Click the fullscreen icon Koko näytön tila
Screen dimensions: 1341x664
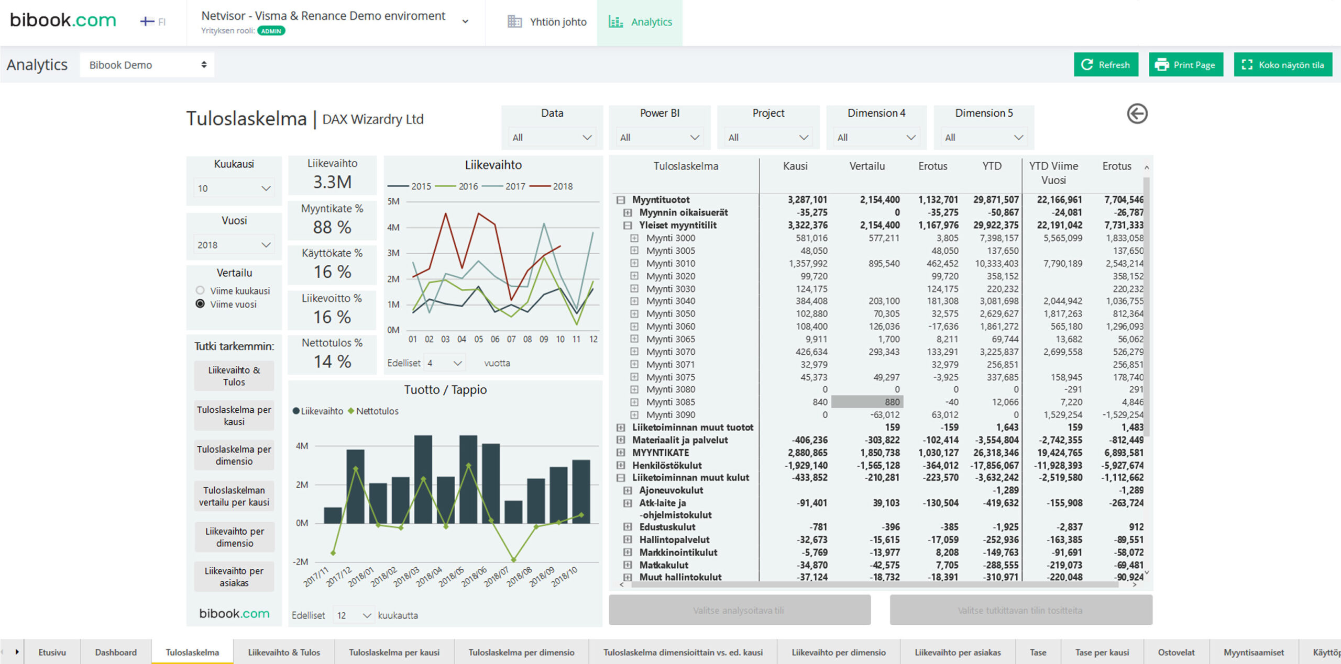click(1247, 65)
